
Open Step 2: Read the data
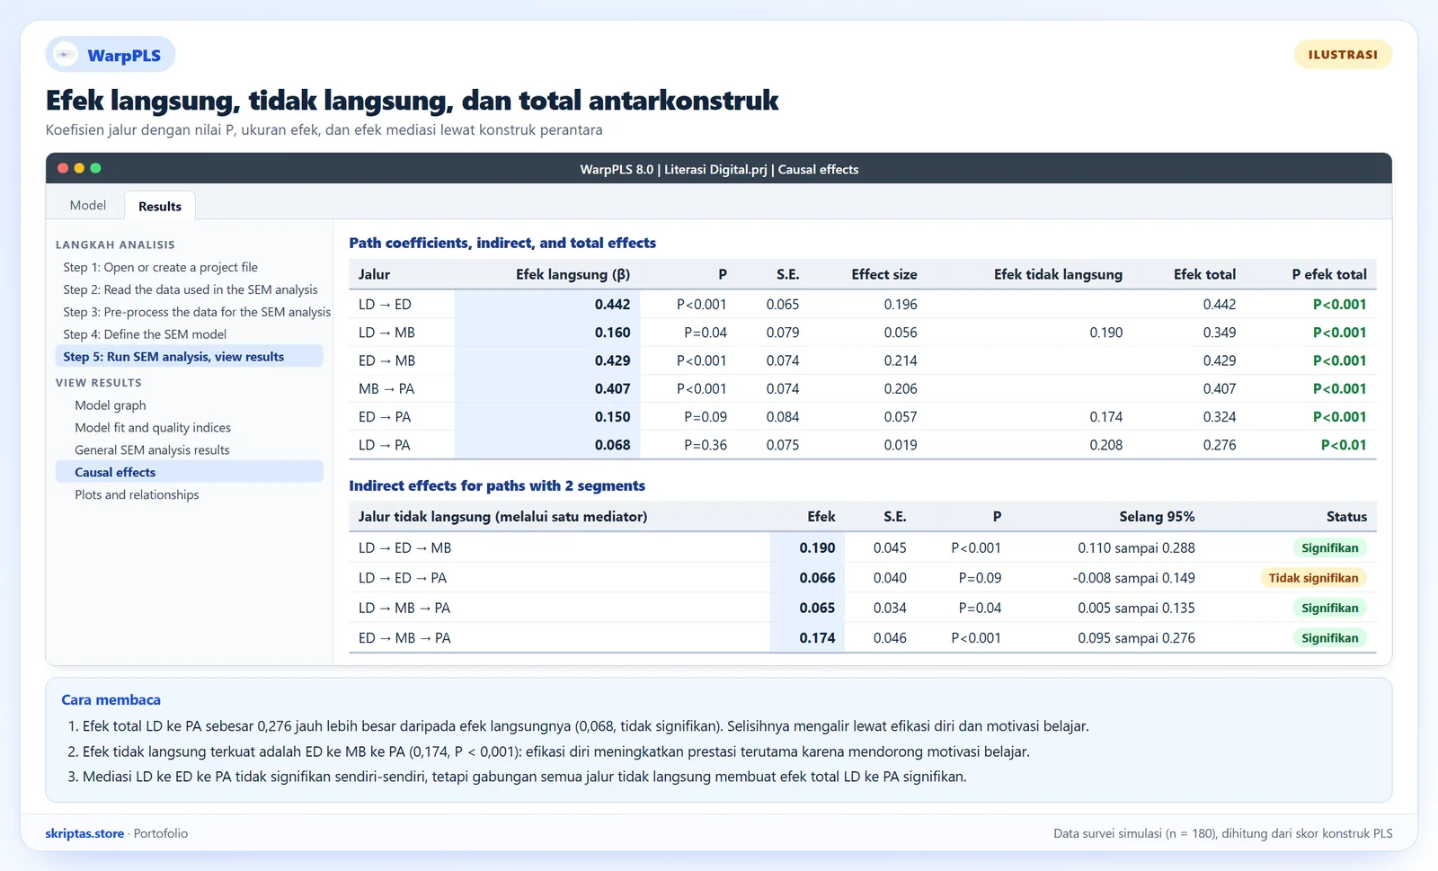191,289
